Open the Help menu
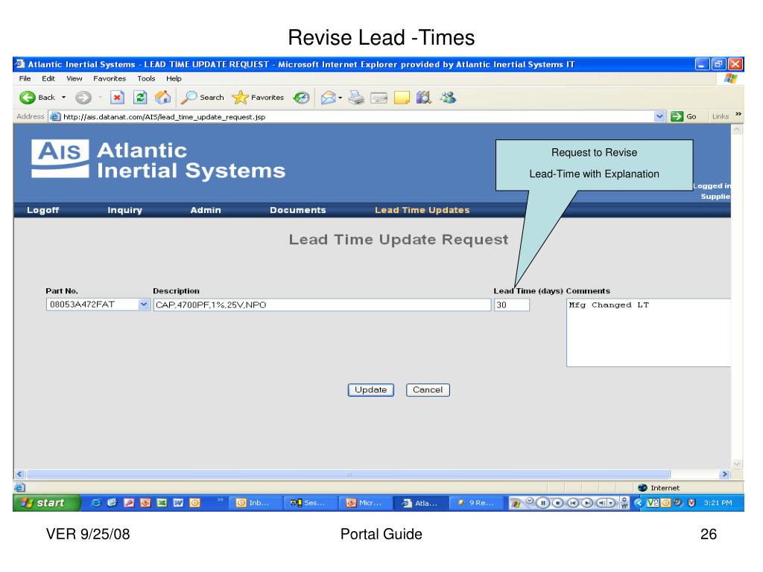 coord(174,78)
